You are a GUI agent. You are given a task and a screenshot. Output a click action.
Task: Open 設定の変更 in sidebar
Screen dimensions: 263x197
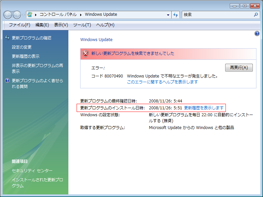[22, 47]
